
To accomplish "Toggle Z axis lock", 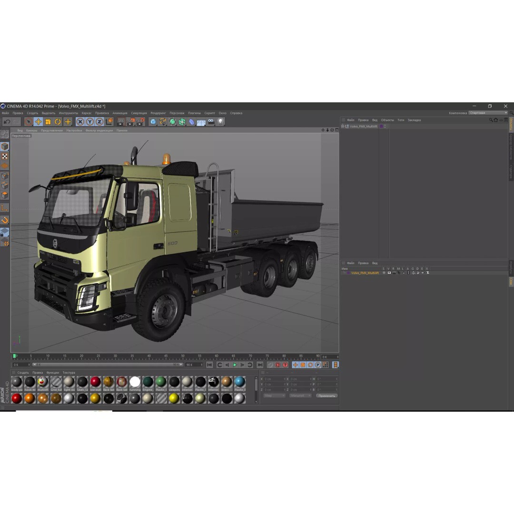I will [99, 122].
